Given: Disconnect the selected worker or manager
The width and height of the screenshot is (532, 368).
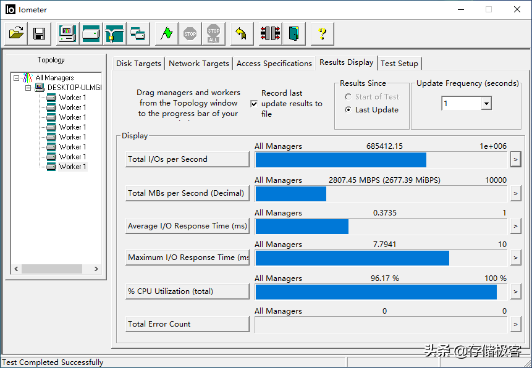Looking at the screenshot, I should point(271,33).
